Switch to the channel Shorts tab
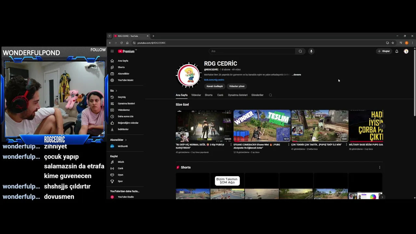 pyautogui.click(x=209, y=95)
